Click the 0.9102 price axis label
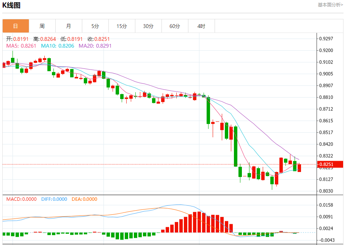Viewport: 345px width, 245px height. click(x=326, y=62)
